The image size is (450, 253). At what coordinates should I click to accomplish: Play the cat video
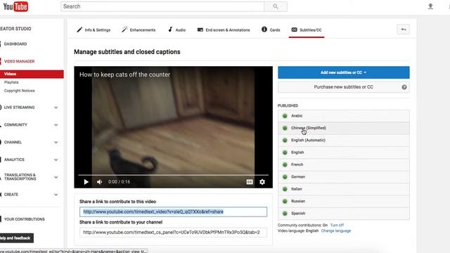[86, 182]
